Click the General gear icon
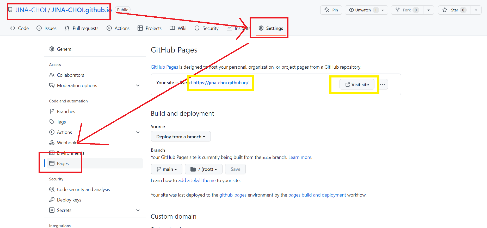 point(52,49)
